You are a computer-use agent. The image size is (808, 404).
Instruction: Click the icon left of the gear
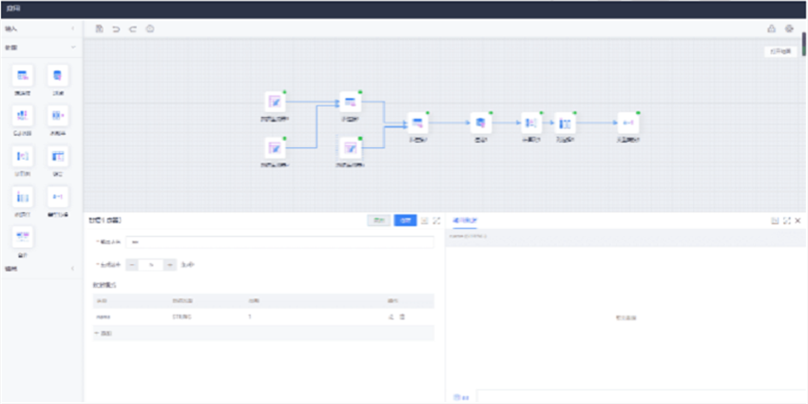click(x=772, y=29)
